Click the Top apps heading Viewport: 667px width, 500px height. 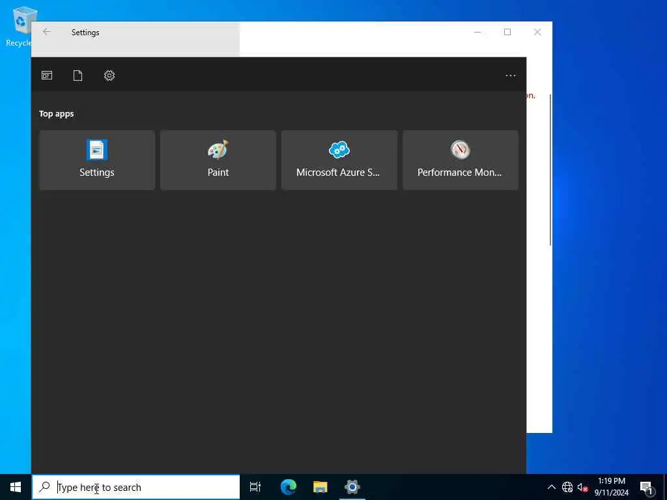point(56,113)
